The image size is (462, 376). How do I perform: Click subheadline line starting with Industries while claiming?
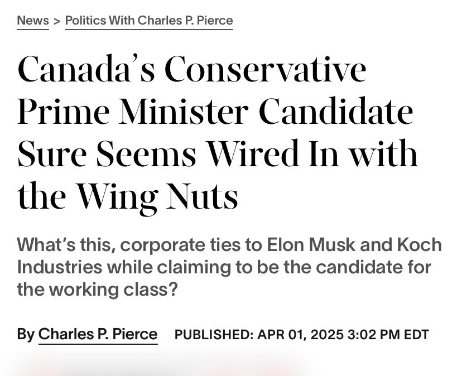224,267
